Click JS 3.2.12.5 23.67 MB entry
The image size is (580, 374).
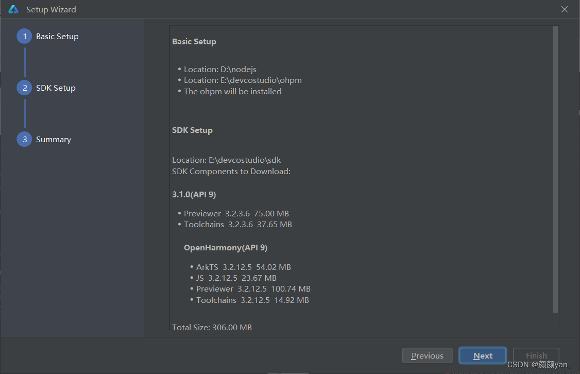tap(236, 278)
